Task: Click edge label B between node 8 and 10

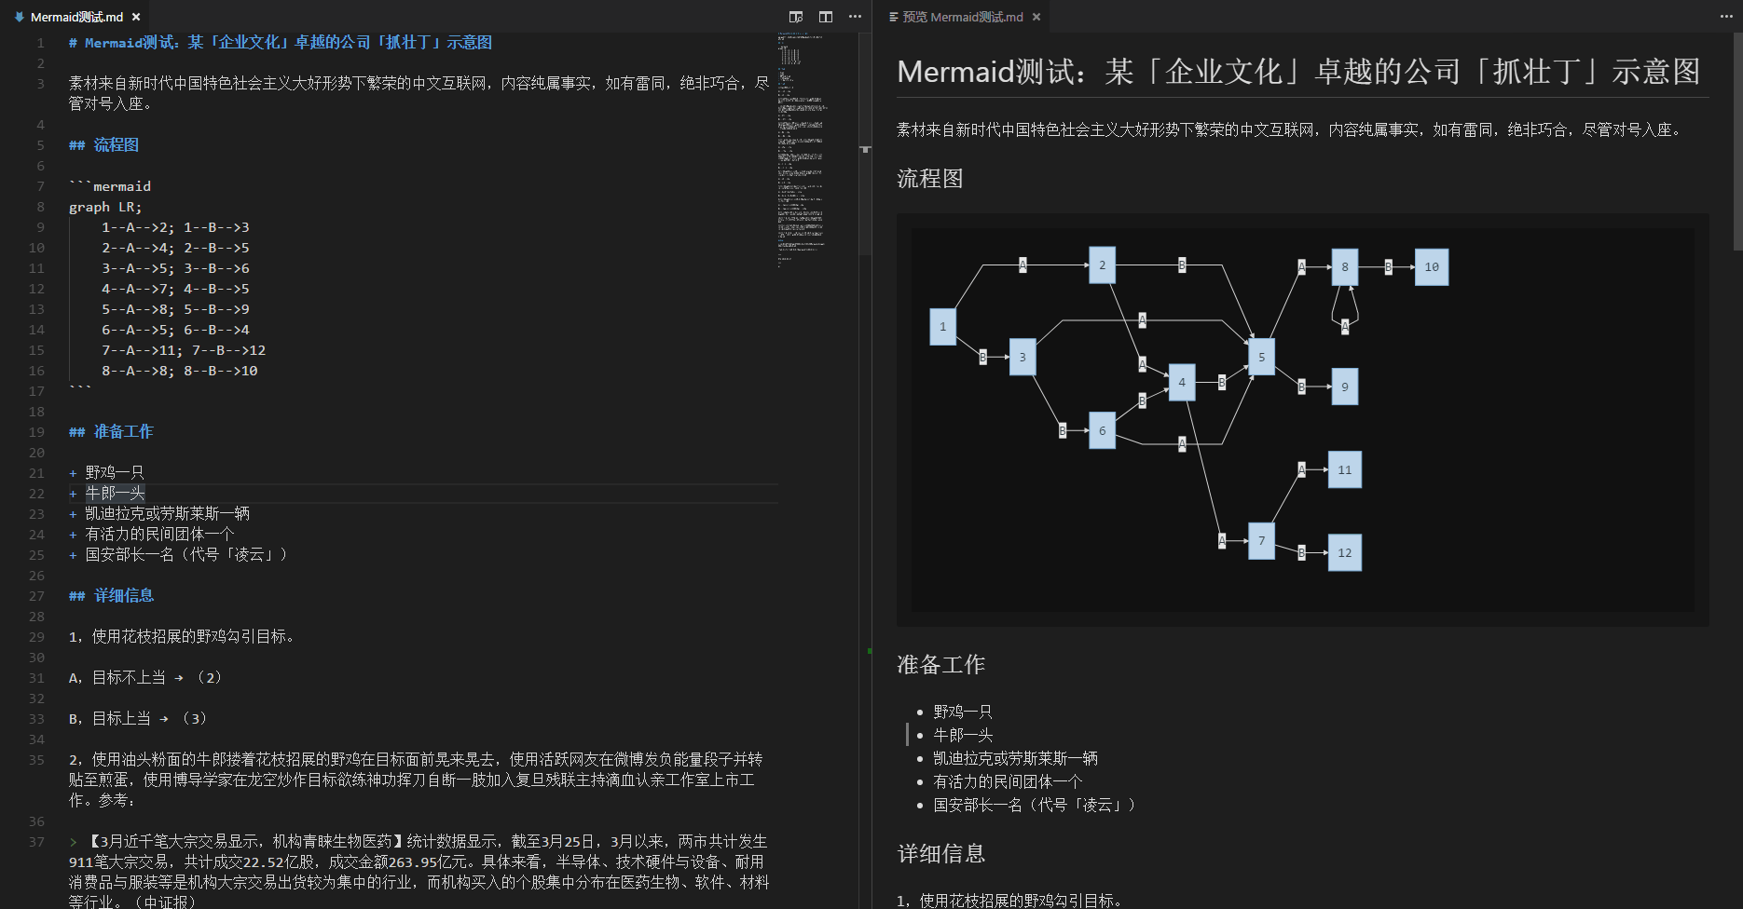Action: click(x=1388, y=267)
